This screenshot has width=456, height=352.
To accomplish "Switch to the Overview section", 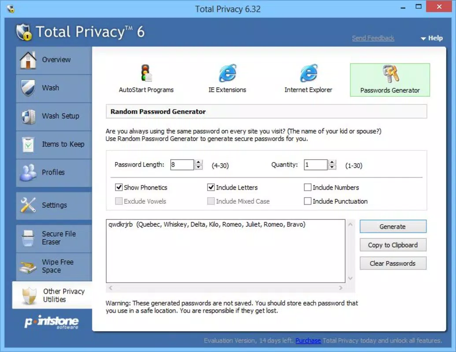I will pyautogui.click(x=54, y=60).
